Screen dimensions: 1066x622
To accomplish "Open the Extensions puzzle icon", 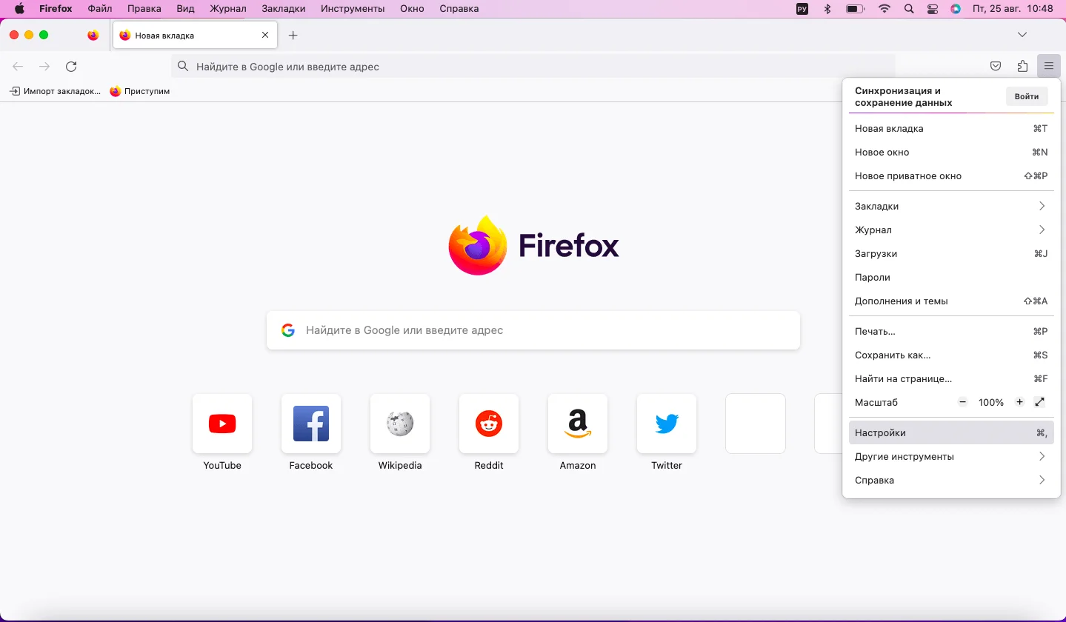I will [1022, 67].
